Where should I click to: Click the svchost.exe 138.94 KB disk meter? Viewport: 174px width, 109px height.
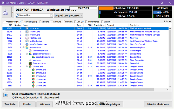tap(125, 8)
